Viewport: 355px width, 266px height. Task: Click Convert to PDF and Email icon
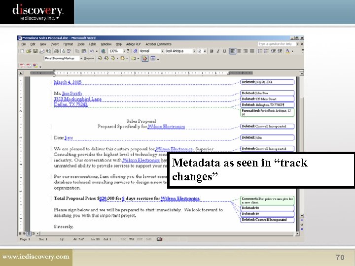[x=29, y=66]
